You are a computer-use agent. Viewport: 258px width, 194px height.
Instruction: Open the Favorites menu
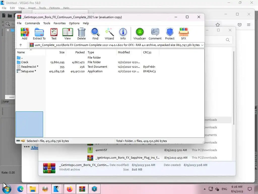pyautogui.click(x=59, y=23)
